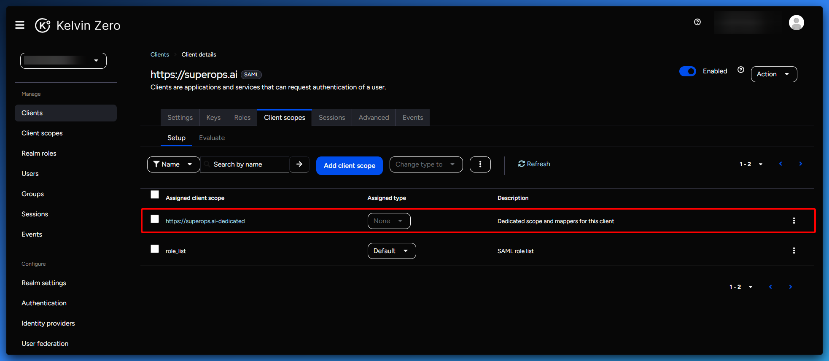The height and width of the screenshot is (361, 829).
Task: Open Clients in the sidebar
Action: coord(66,113)
